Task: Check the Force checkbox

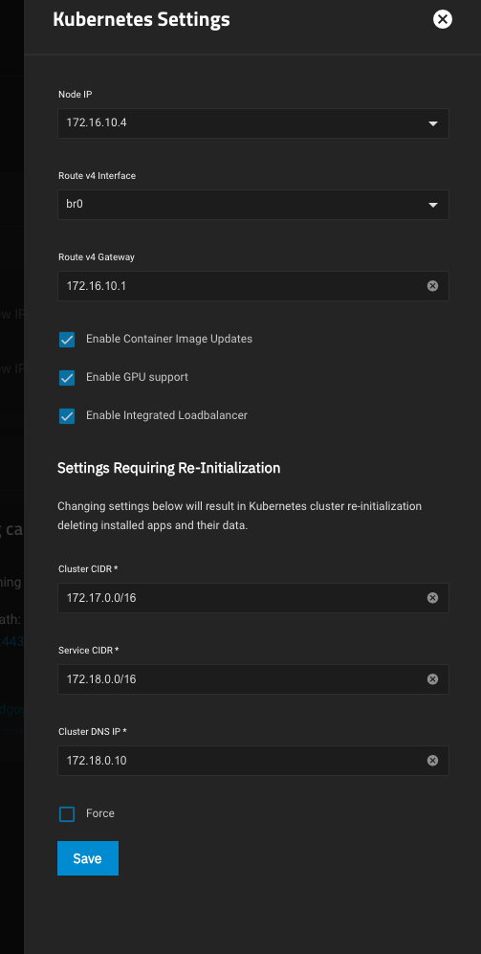Action: pos(67,814)
